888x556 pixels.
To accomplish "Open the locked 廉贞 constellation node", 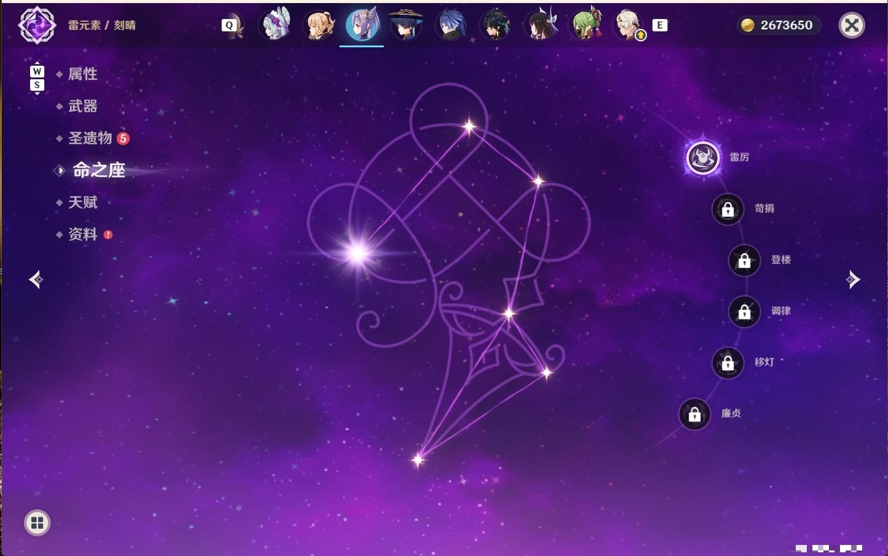I will (x=694, y=414).
